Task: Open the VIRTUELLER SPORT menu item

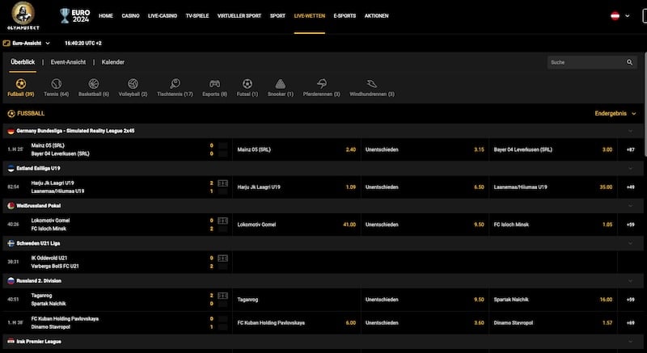Action: point(239,15)
